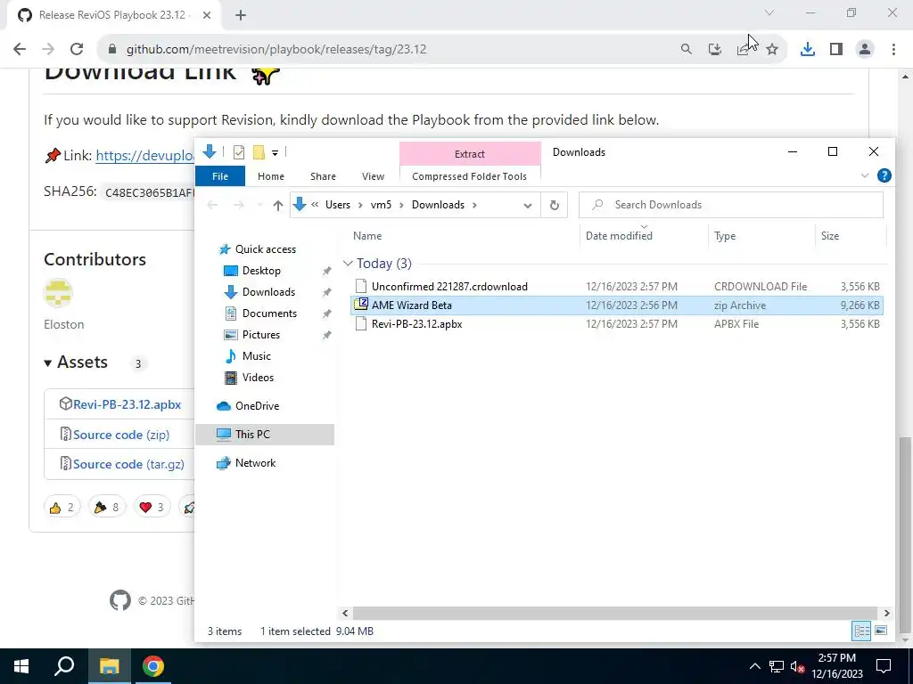Screen dimensions: 913x684
Task: Click the share page icon in address bar
Action: click(744, 50)
